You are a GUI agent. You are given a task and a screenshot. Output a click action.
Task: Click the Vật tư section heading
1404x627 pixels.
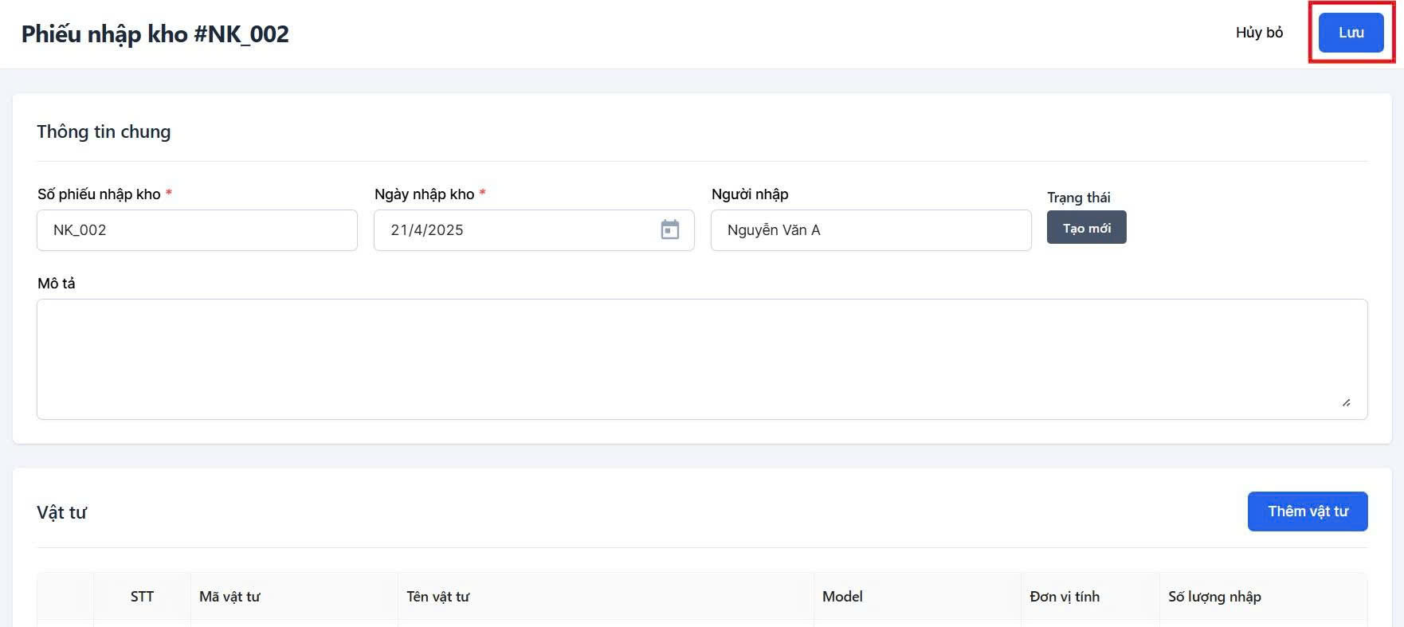[61, 512]
